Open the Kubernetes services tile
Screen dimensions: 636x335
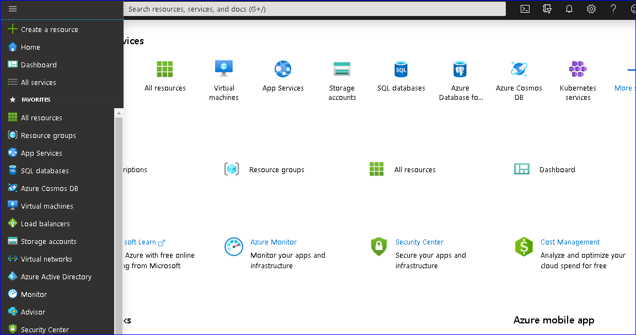click(x=578, y=81)
